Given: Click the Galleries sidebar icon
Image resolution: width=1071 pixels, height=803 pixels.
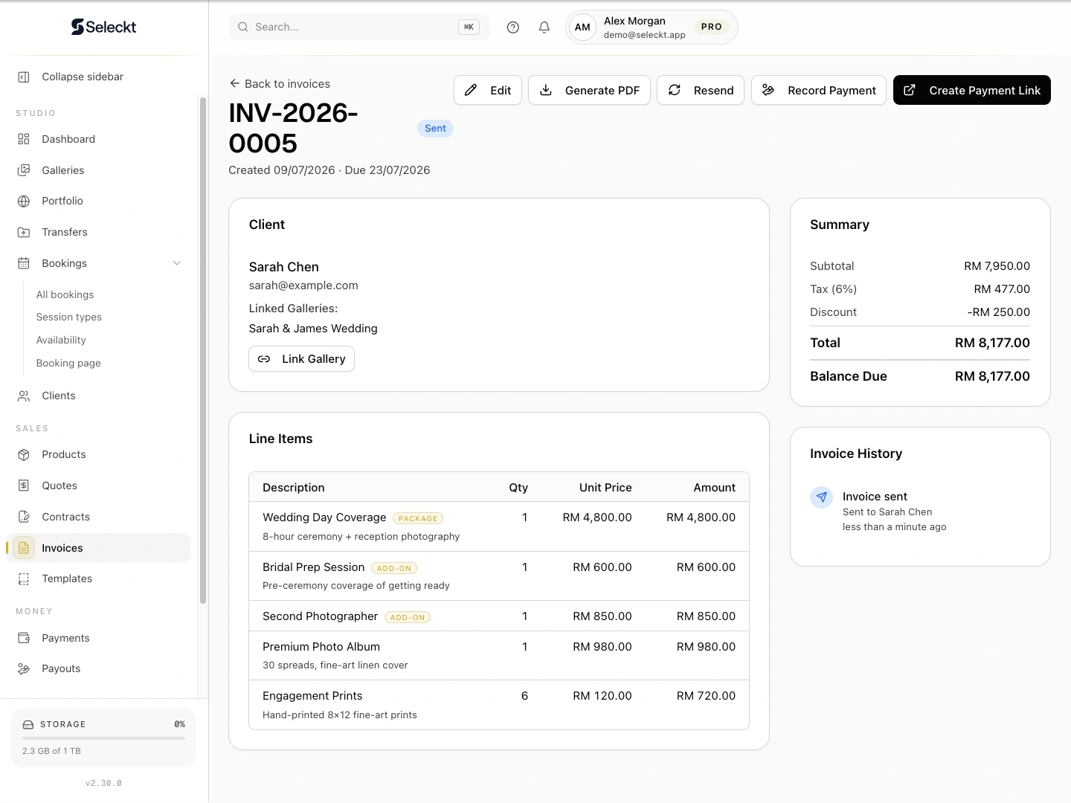Looking at the screenshot, I should [x=24, y=170].
